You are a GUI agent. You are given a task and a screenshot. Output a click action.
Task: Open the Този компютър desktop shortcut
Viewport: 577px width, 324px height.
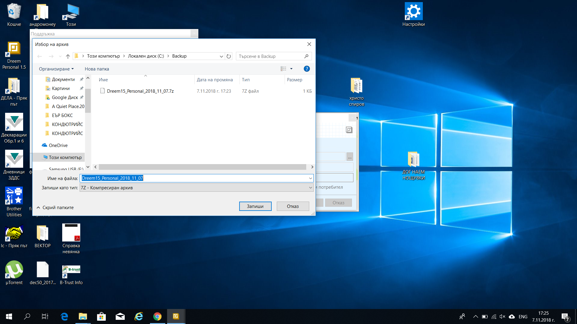point(71,15)
